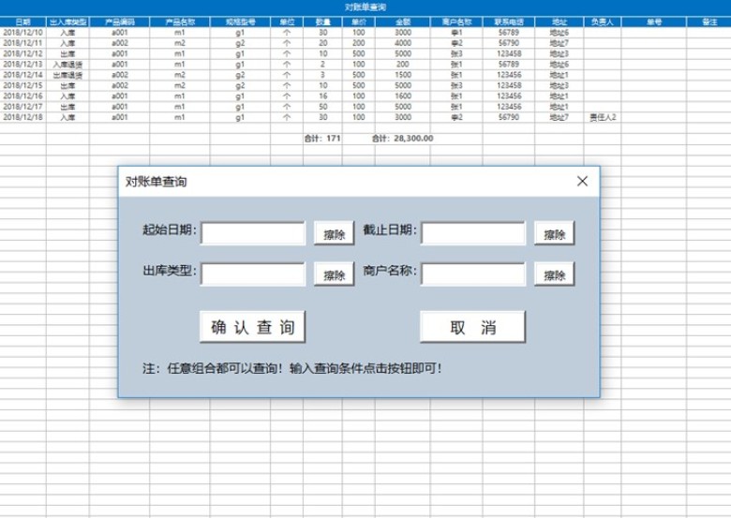Select date cell 2018/12/16
731x518 pixels.
pyautogui.click(x=22, y=96)
